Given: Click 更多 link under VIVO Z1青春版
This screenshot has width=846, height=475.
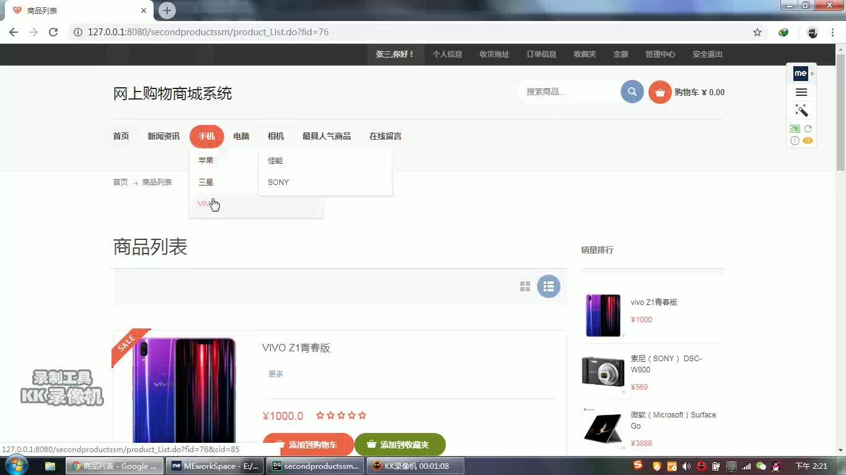Looking at the screenshot, I should [x=276, y=374].
